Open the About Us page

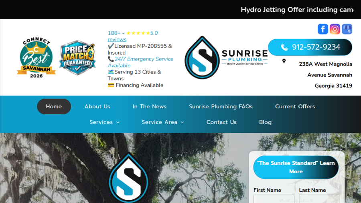pos(97,107)
